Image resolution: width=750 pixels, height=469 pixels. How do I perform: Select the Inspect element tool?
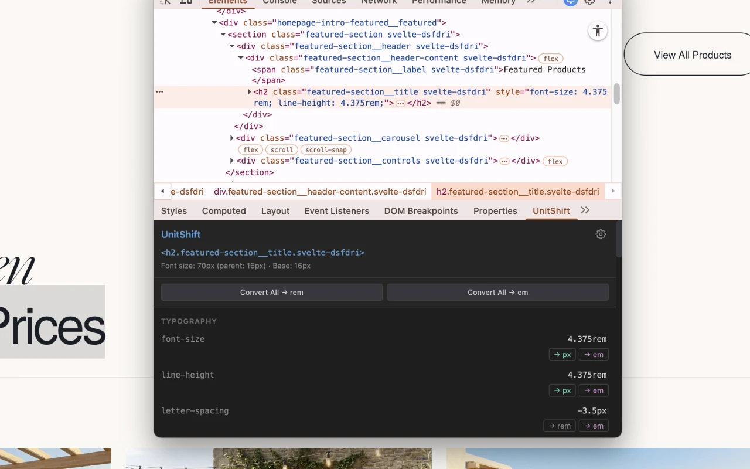(x=165, y=2)
